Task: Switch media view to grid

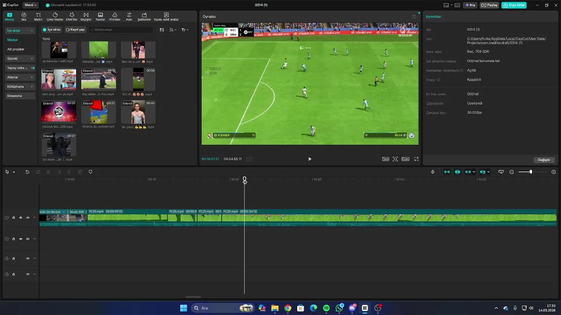Action: point(162,30)
